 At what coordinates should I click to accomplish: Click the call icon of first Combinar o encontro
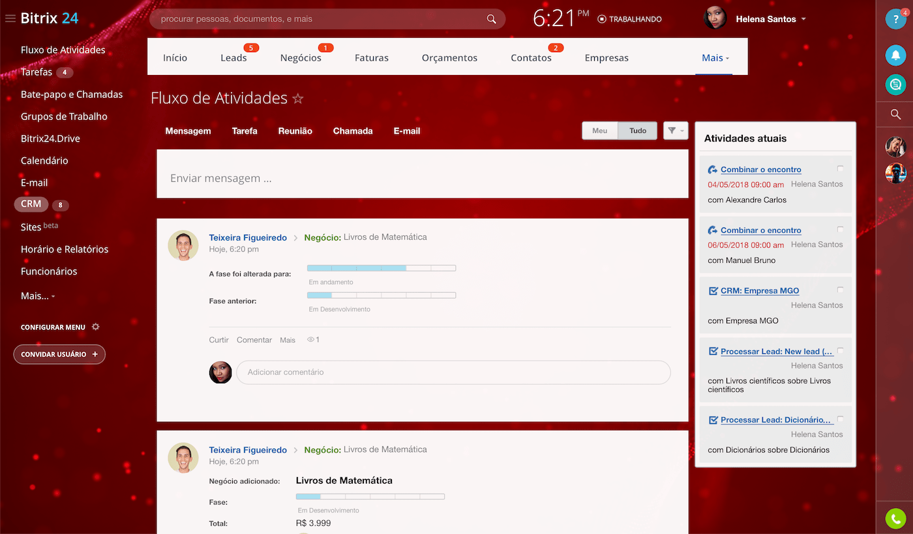click(x=713, y=170)
